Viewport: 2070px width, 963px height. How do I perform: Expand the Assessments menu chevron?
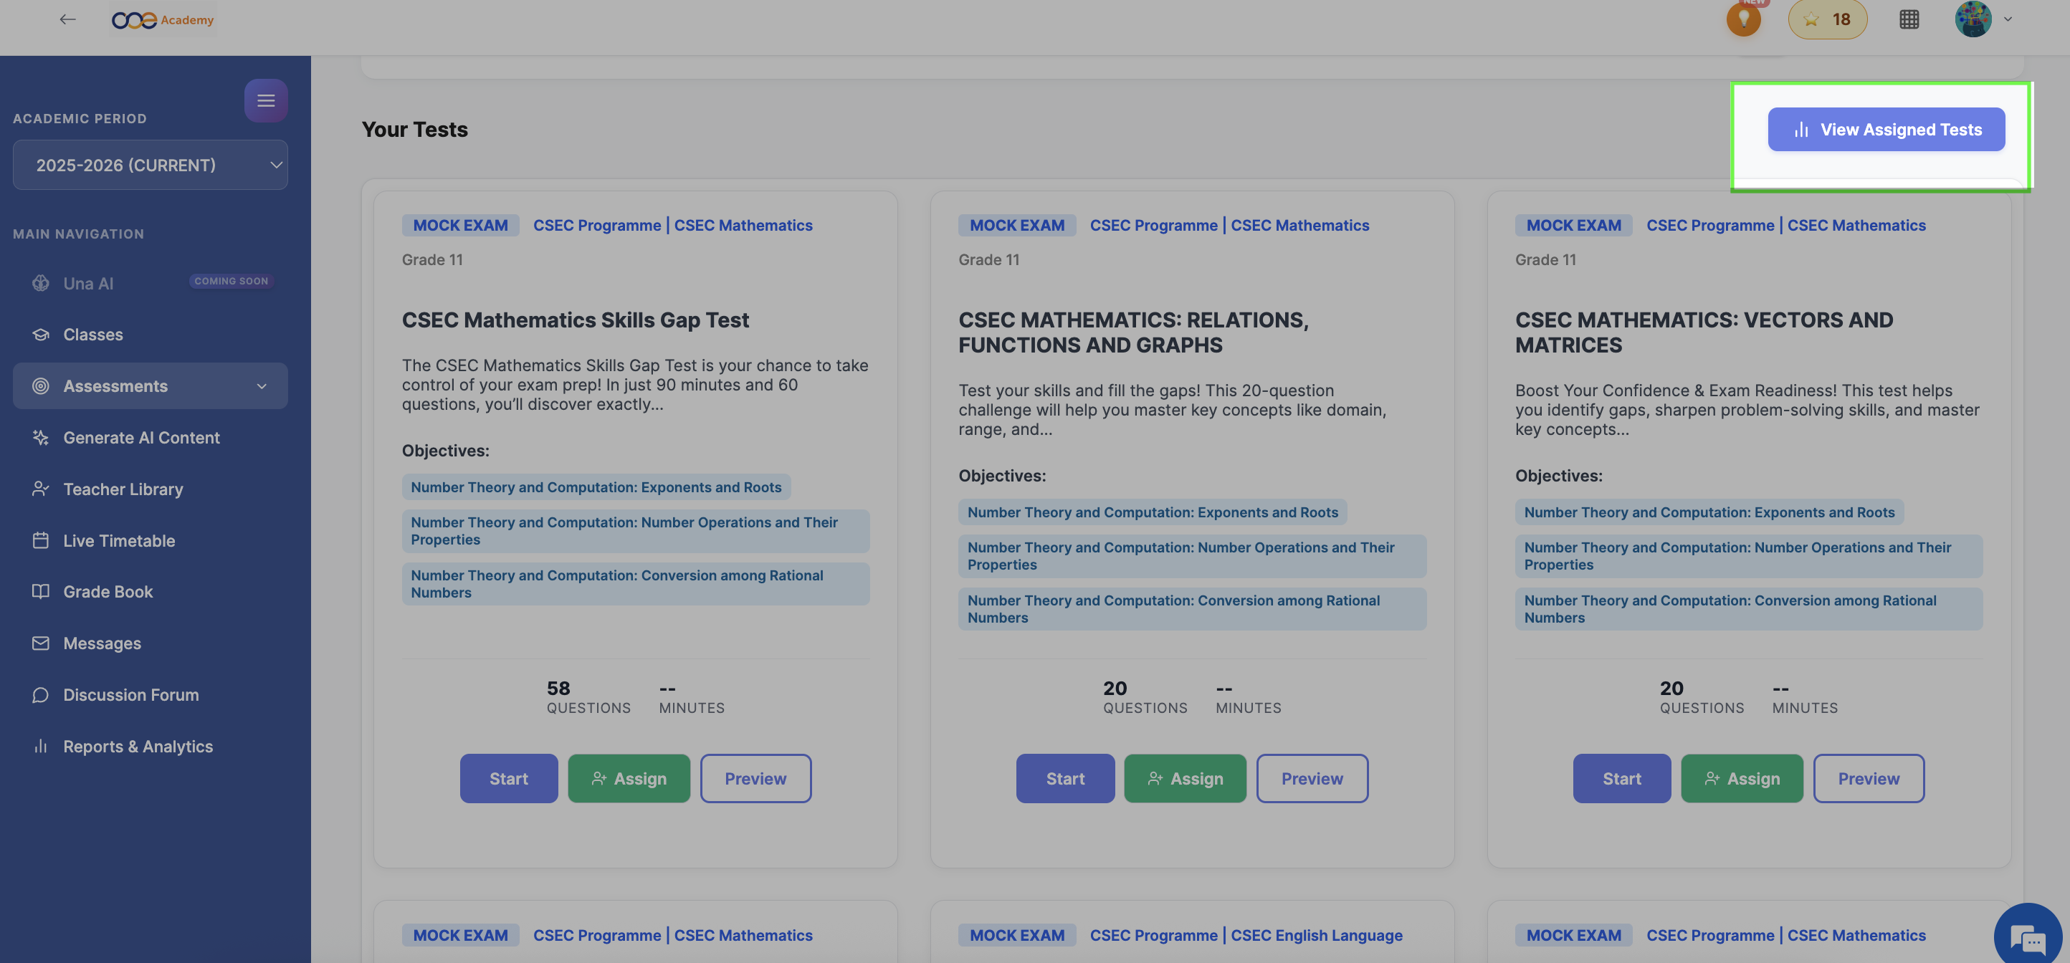(262, 386)
